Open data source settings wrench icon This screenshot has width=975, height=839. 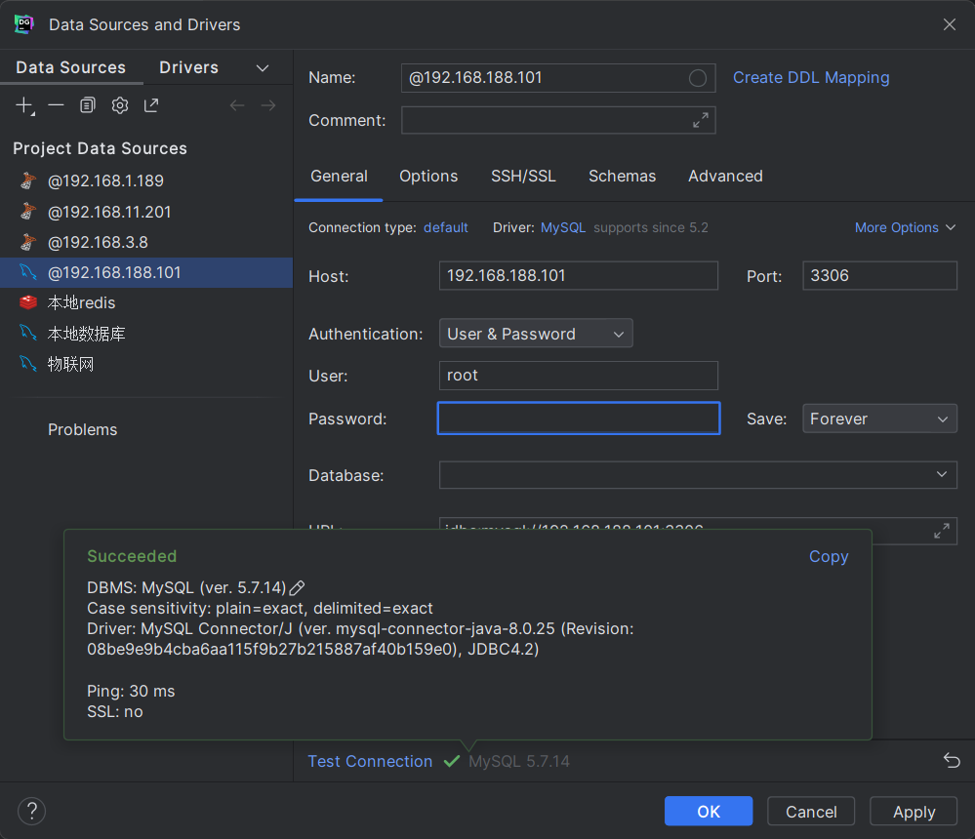tap(119, 105)
